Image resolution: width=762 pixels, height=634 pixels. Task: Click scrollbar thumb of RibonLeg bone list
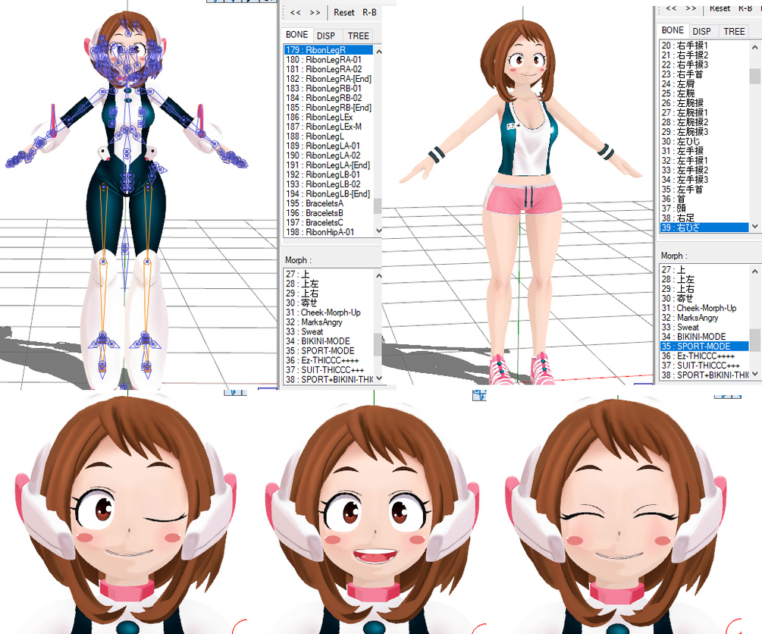pyautogui.click(x=378, y=206)
